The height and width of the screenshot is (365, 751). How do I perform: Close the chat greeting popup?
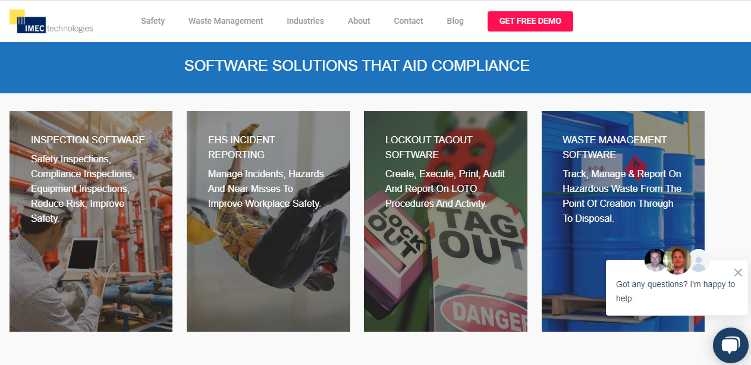tap(738, 273)
